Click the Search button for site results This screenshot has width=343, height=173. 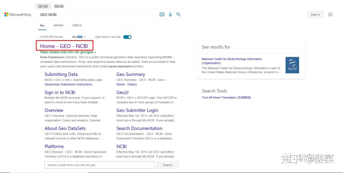(x=168, y=165)
